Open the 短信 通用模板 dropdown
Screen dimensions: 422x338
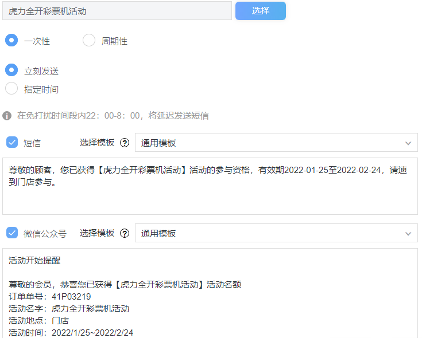pos(276,143)
